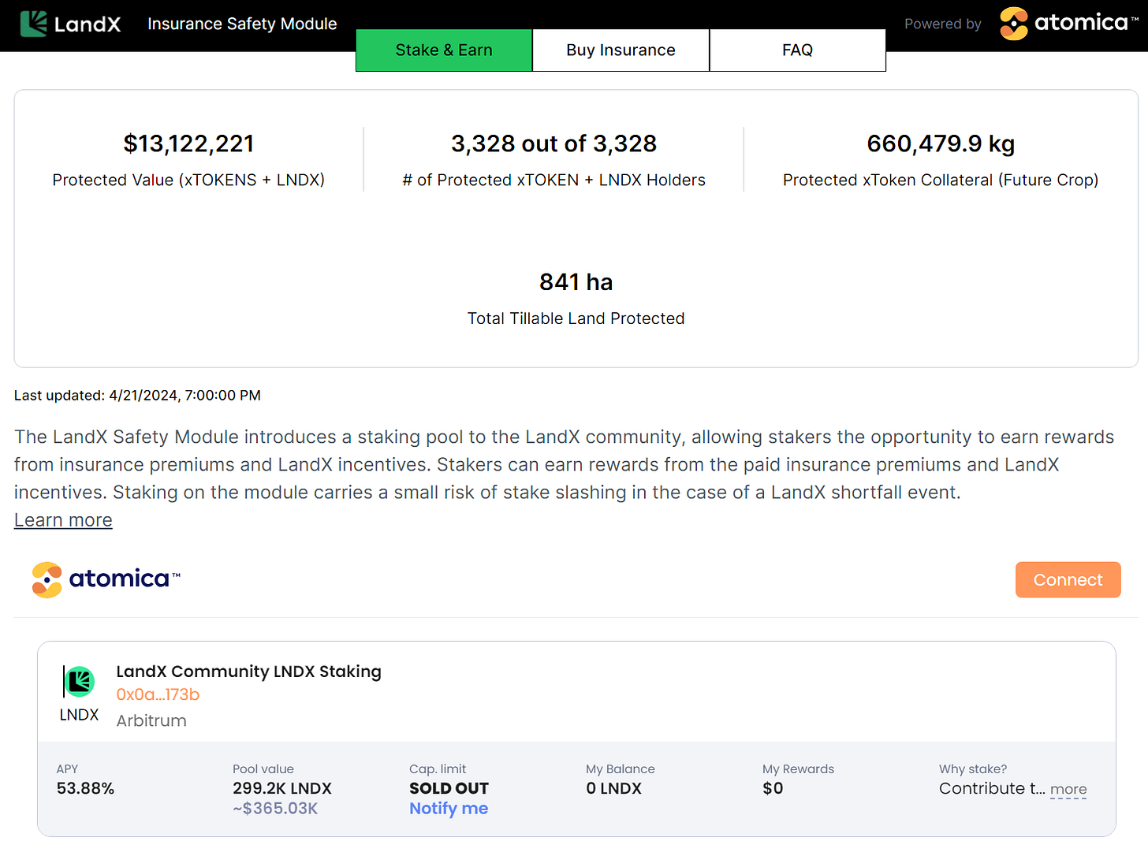Click the '$0' My Rewards value
Image resolution: width=1148 pixels, height=841 pixels.
tap(773, 788)
